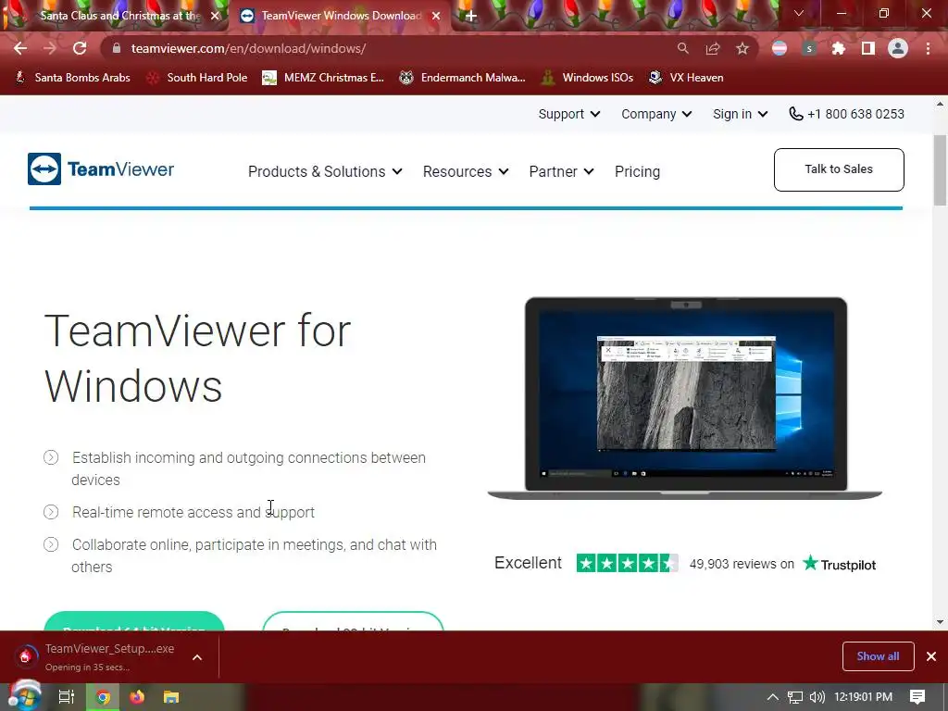
Task: Close the TeamViewer Windows Download tab
Action: (x=436, y=16)
